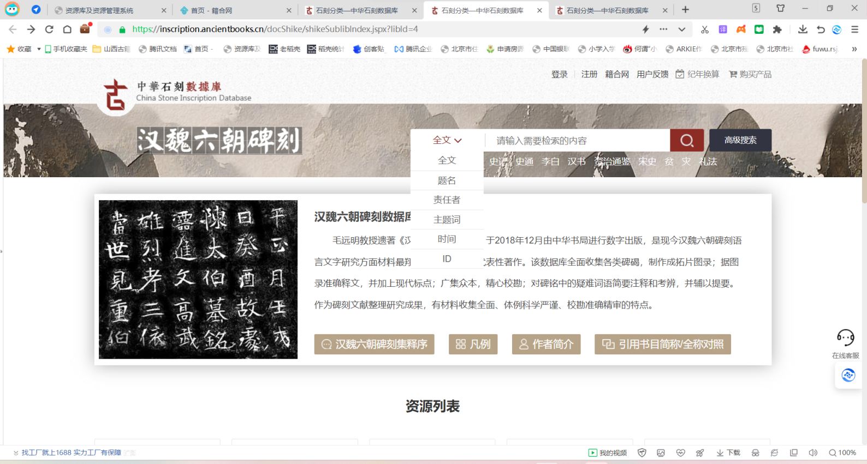The image size is (867, 464).
Task: Click the green extension icon in toolbar
Action: (759, 29)
